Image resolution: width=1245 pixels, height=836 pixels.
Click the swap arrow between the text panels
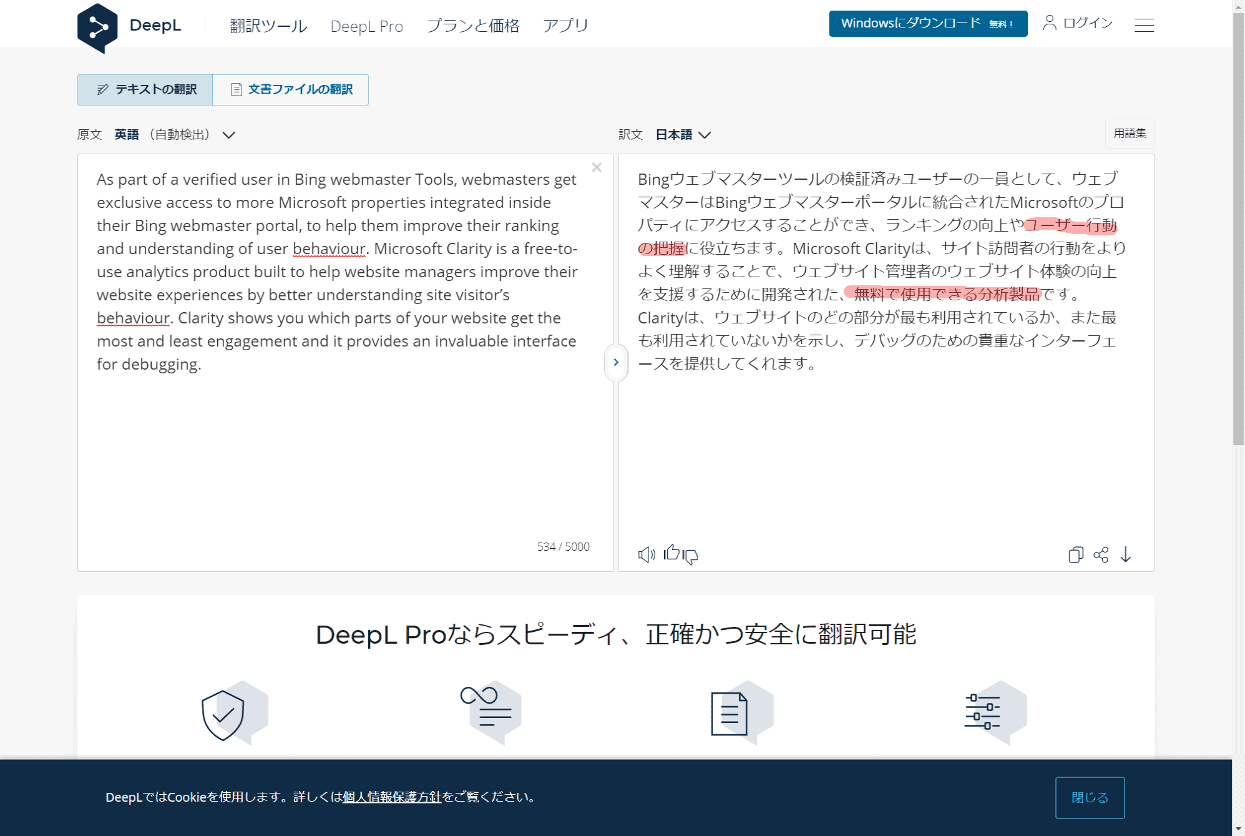coord(616,362)
